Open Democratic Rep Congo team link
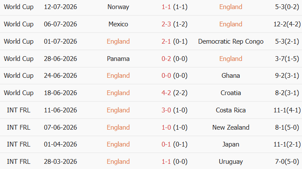 click(231, 41)
